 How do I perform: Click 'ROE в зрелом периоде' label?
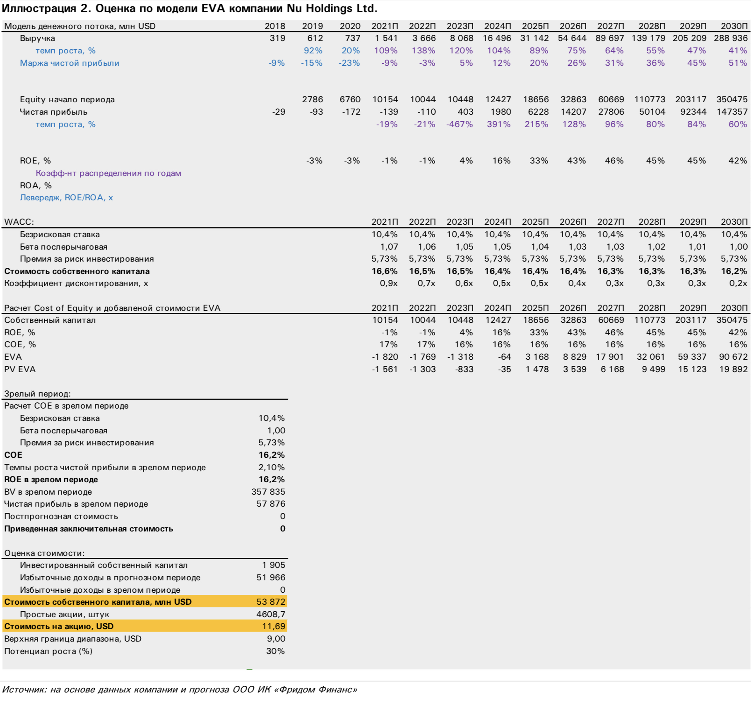pyautogui.click(x=51, y=479)
